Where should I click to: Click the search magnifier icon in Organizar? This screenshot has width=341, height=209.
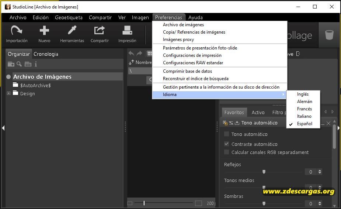pyautogui.click(x=19, y=64)
